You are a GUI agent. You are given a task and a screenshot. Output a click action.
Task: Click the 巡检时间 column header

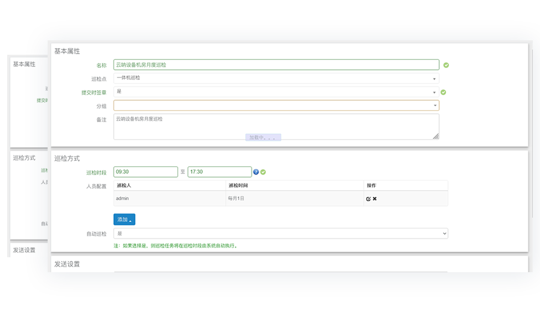point(237,185)
